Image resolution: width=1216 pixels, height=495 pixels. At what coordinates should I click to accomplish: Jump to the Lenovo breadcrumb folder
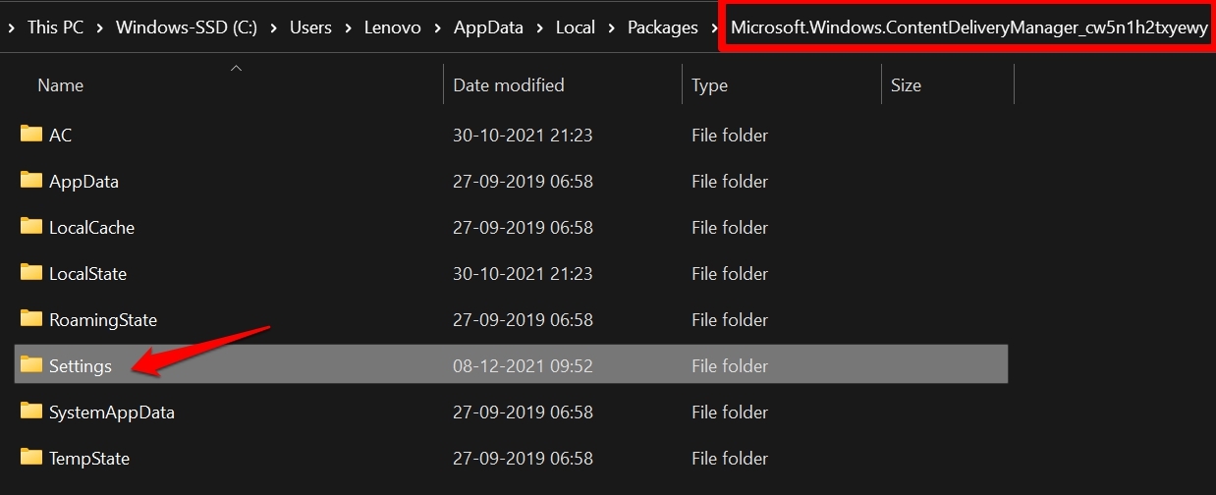click(392, 27)
